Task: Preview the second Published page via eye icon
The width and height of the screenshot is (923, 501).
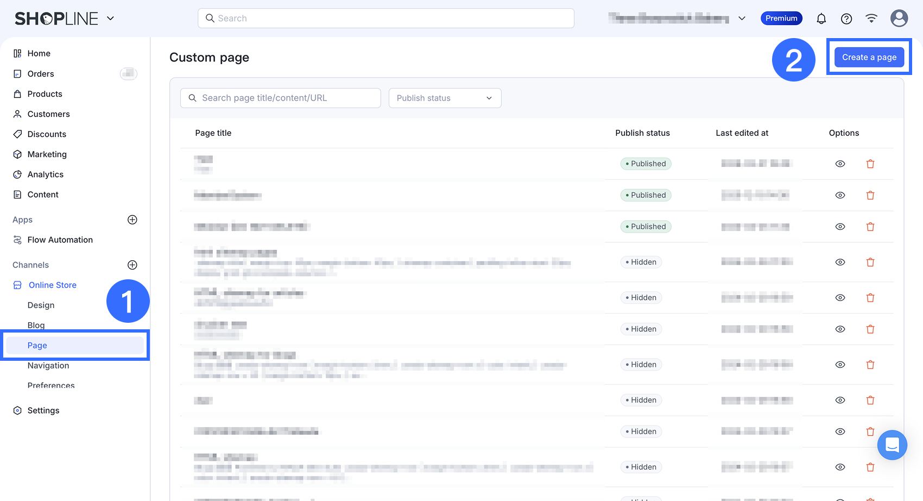Action: click(x=840, y=196)
